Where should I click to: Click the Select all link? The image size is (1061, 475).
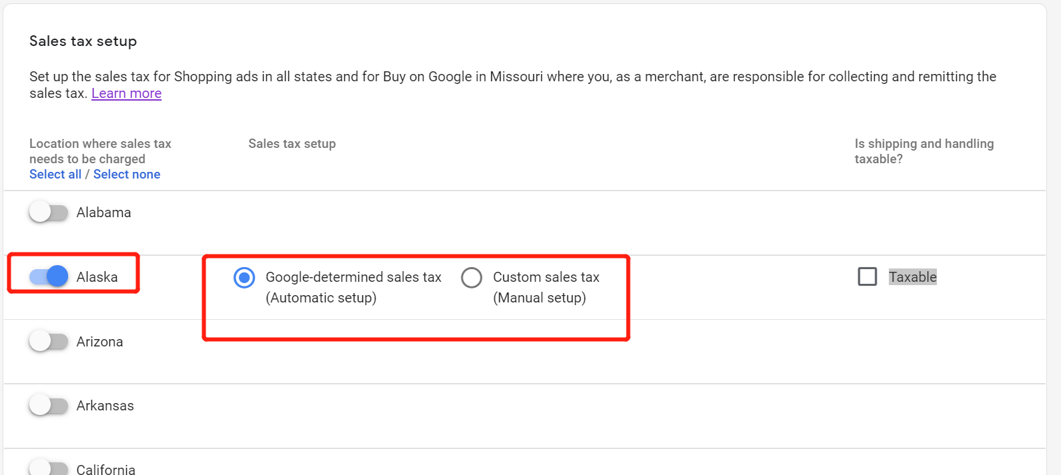click(55, 175)
